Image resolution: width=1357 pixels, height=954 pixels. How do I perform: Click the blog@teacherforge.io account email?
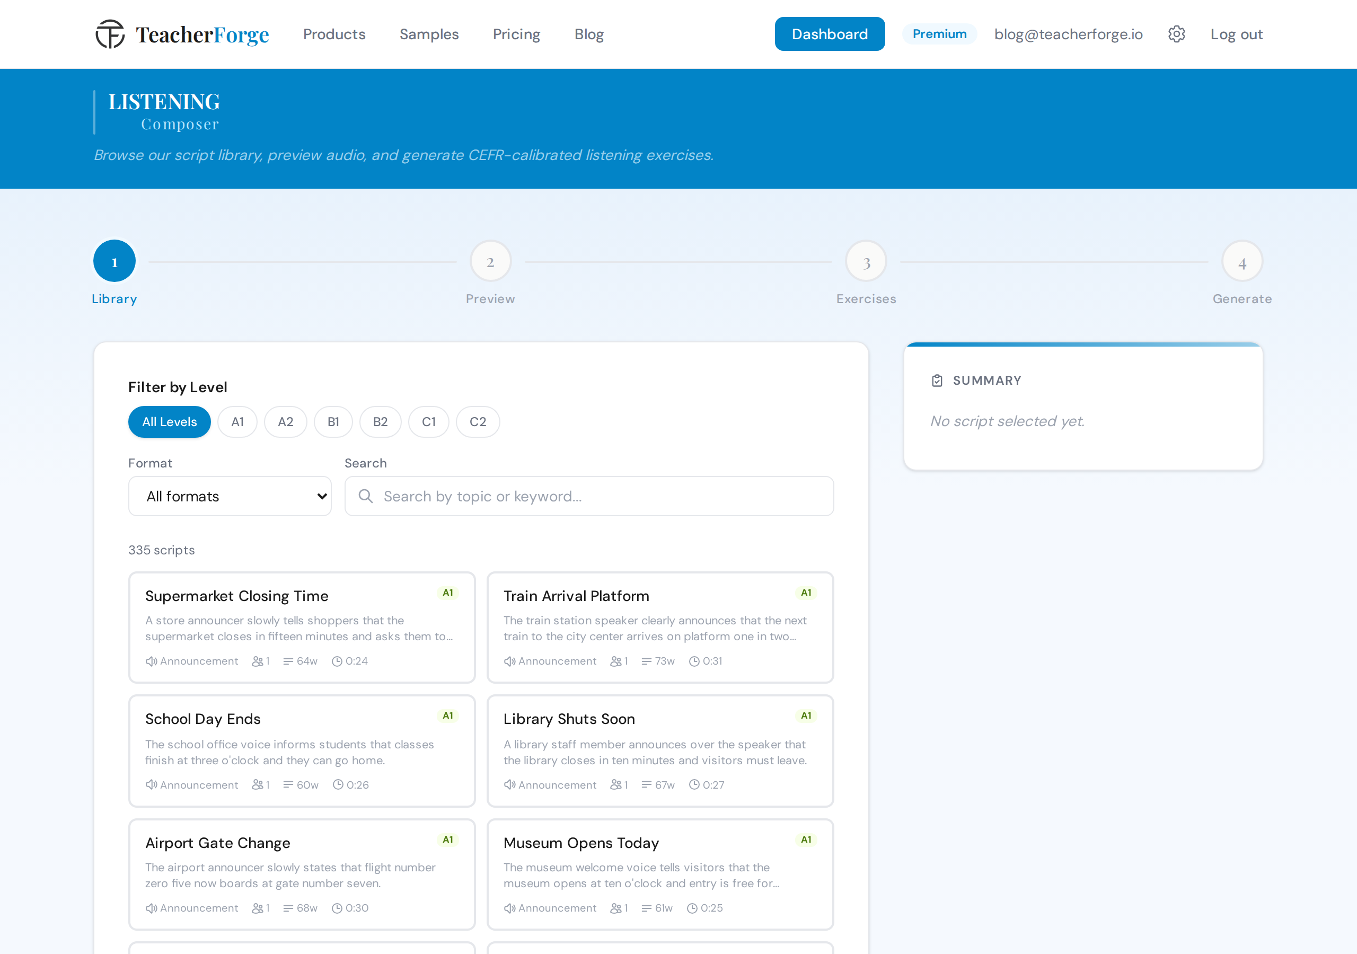[x=1068, y=34]
